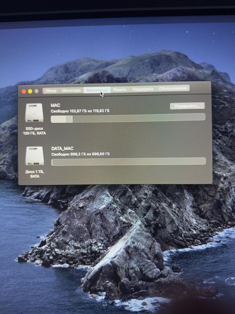The height and width of the screenshot is (314, 235).
Task: Click the MAC volume name
Action: point(56,105)
